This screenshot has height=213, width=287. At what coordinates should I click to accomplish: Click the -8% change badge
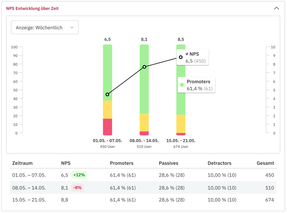pos(77,188)
